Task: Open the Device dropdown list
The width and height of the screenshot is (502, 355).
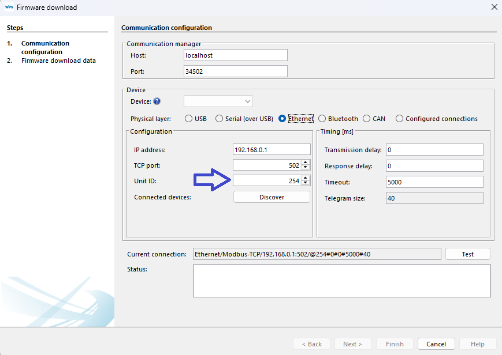Action: coord(218,101)
